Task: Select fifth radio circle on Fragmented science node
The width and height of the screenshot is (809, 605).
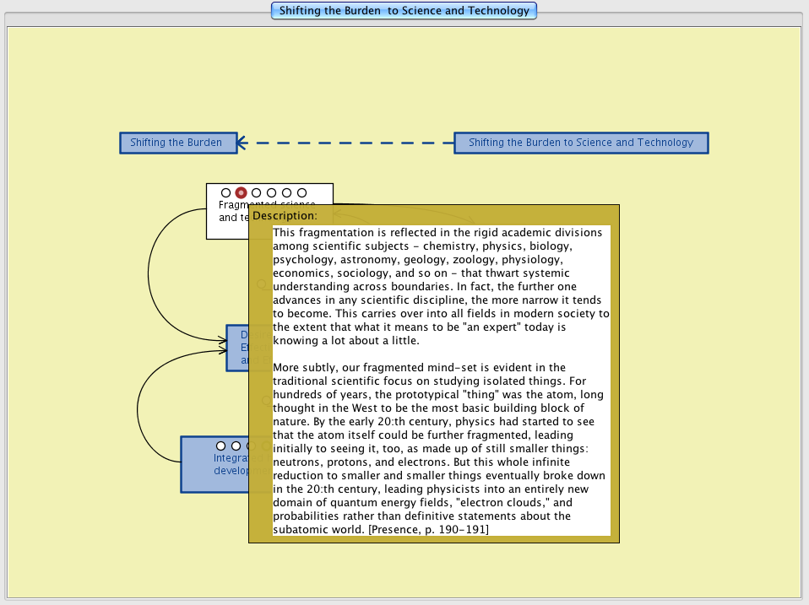Action: pyautogui.click(x=287, y=193)
